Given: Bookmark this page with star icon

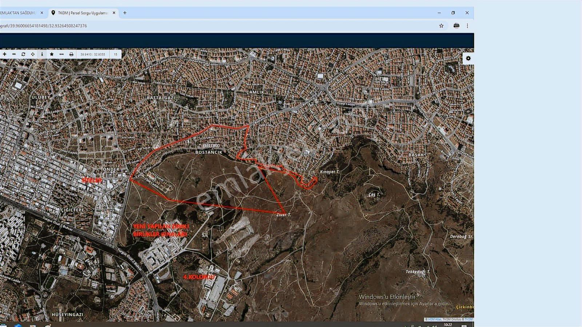Looking at the screenshot, I should click(x=441, y=26).
